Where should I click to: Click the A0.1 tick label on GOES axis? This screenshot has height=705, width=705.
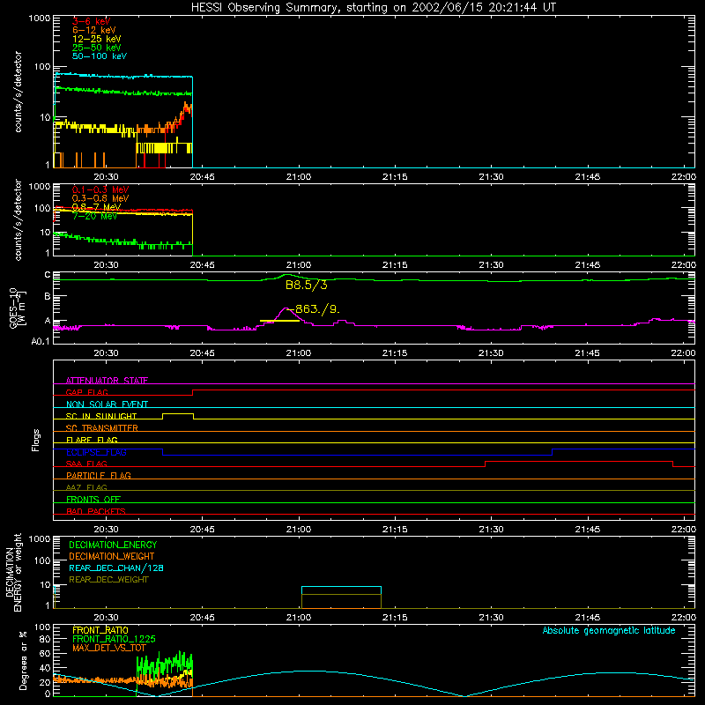(x=40, y=341)
